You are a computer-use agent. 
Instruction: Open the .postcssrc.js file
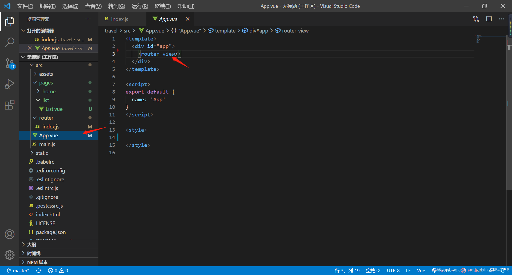[59, 206]
